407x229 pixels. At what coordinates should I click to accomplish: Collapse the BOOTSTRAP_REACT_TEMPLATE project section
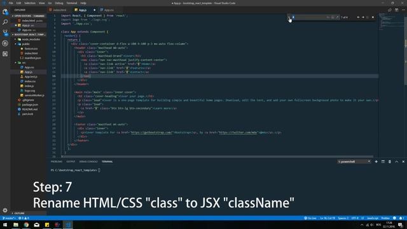pos(29,34)
